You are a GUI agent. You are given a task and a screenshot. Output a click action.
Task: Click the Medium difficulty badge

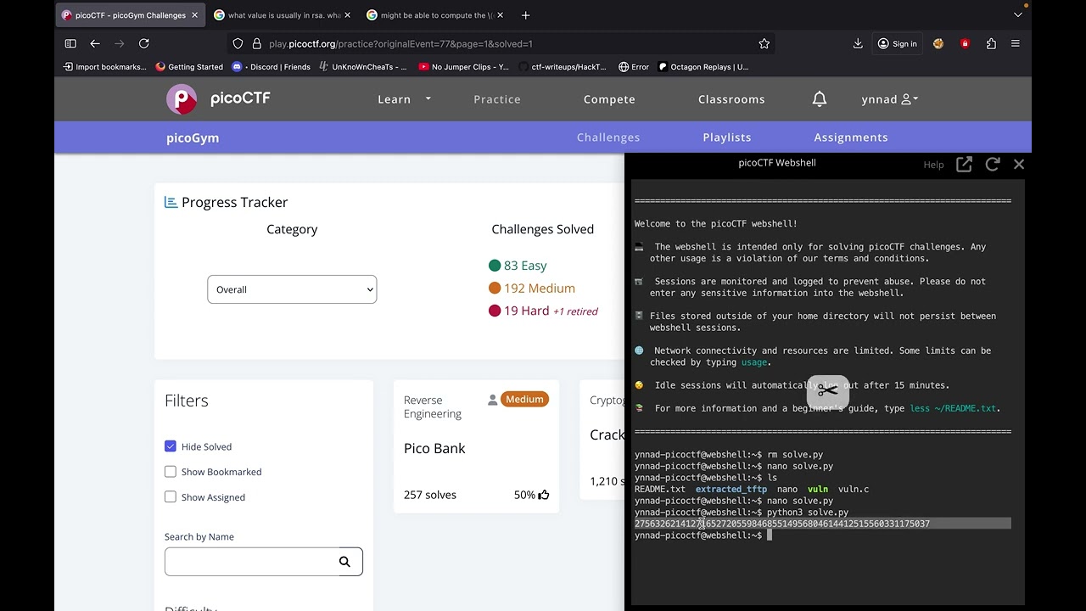point(524,400)
